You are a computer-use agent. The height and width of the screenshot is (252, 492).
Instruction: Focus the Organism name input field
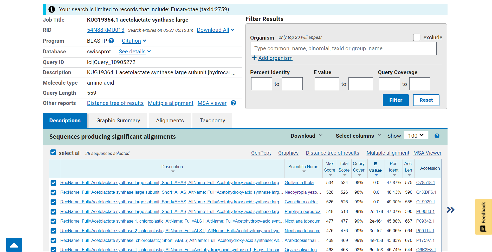[343, 48]
